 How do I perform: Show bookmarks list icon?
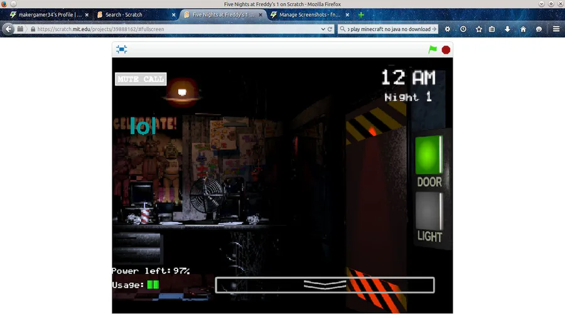coord(492,29)
